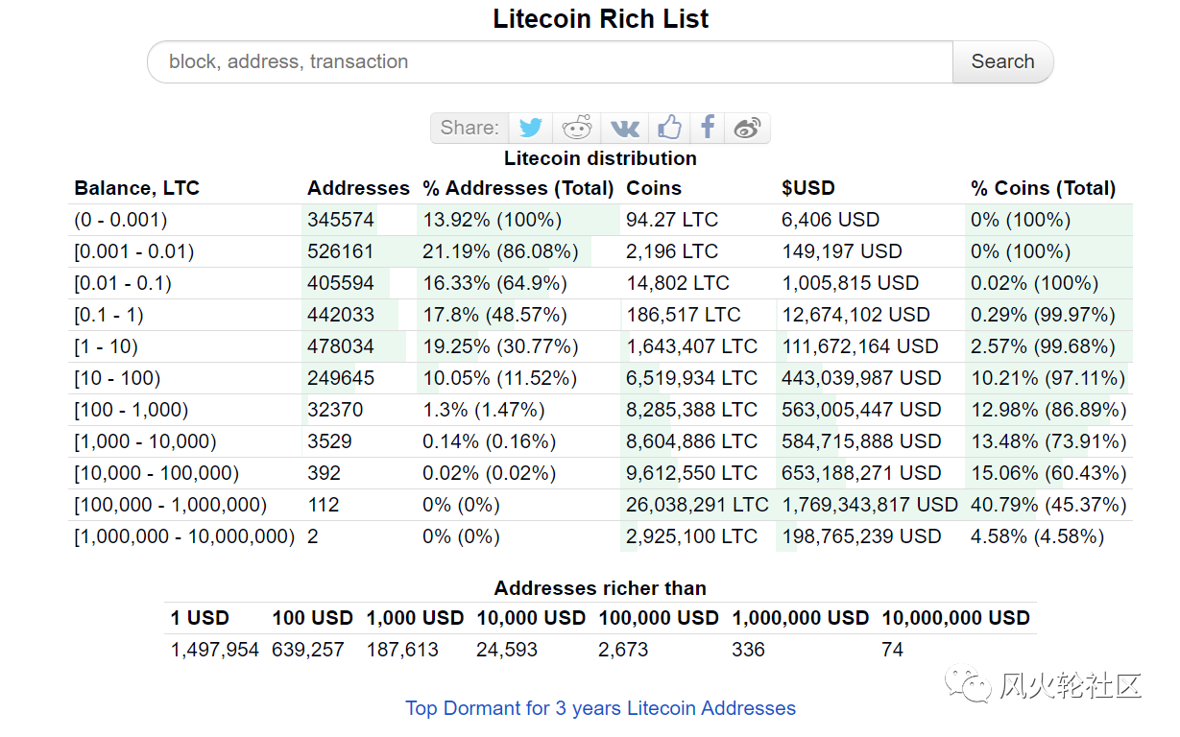The width and height of the screenshot is (1180, 737).
Task: Click the Litecoin distribution table title
Action: click(601, 158)
